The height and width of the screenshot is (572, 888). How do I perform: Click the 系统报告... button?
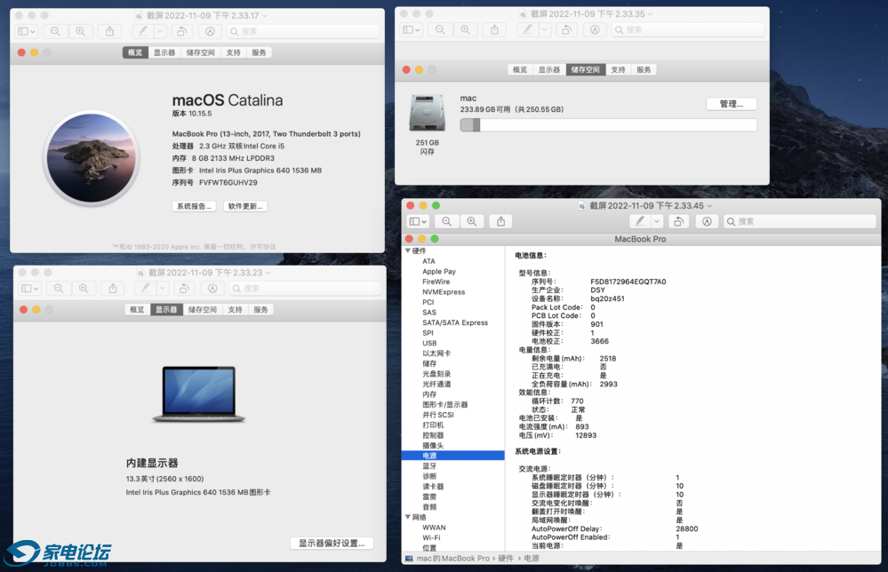[194, 207]
